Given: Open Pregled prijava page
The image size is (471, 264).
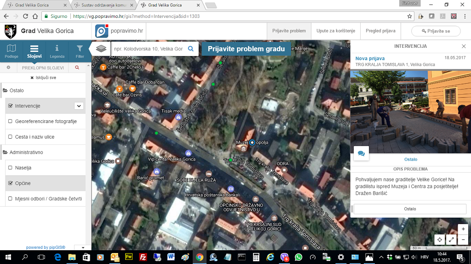Looking at the screenshot, I should [380, 31].
